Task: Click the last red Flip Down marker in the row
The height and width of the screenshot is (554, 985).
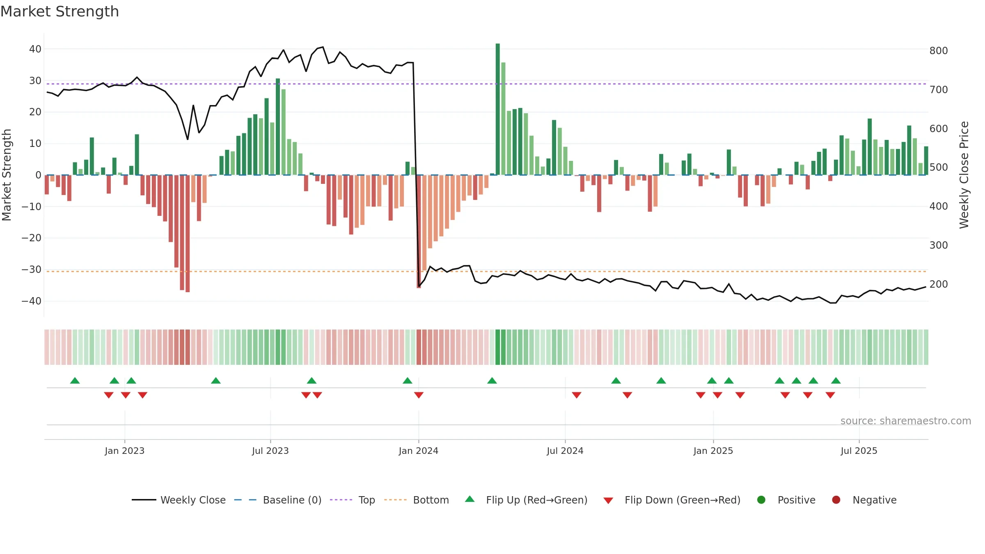Action: click(830, 395)
